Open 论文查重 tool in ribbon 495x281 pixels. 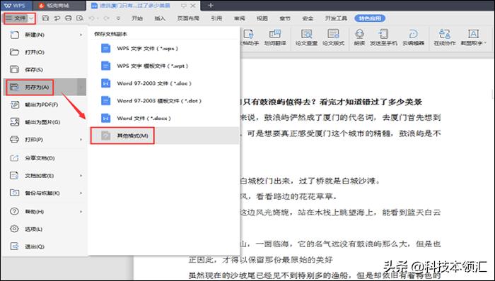click(x=306, y=37)
